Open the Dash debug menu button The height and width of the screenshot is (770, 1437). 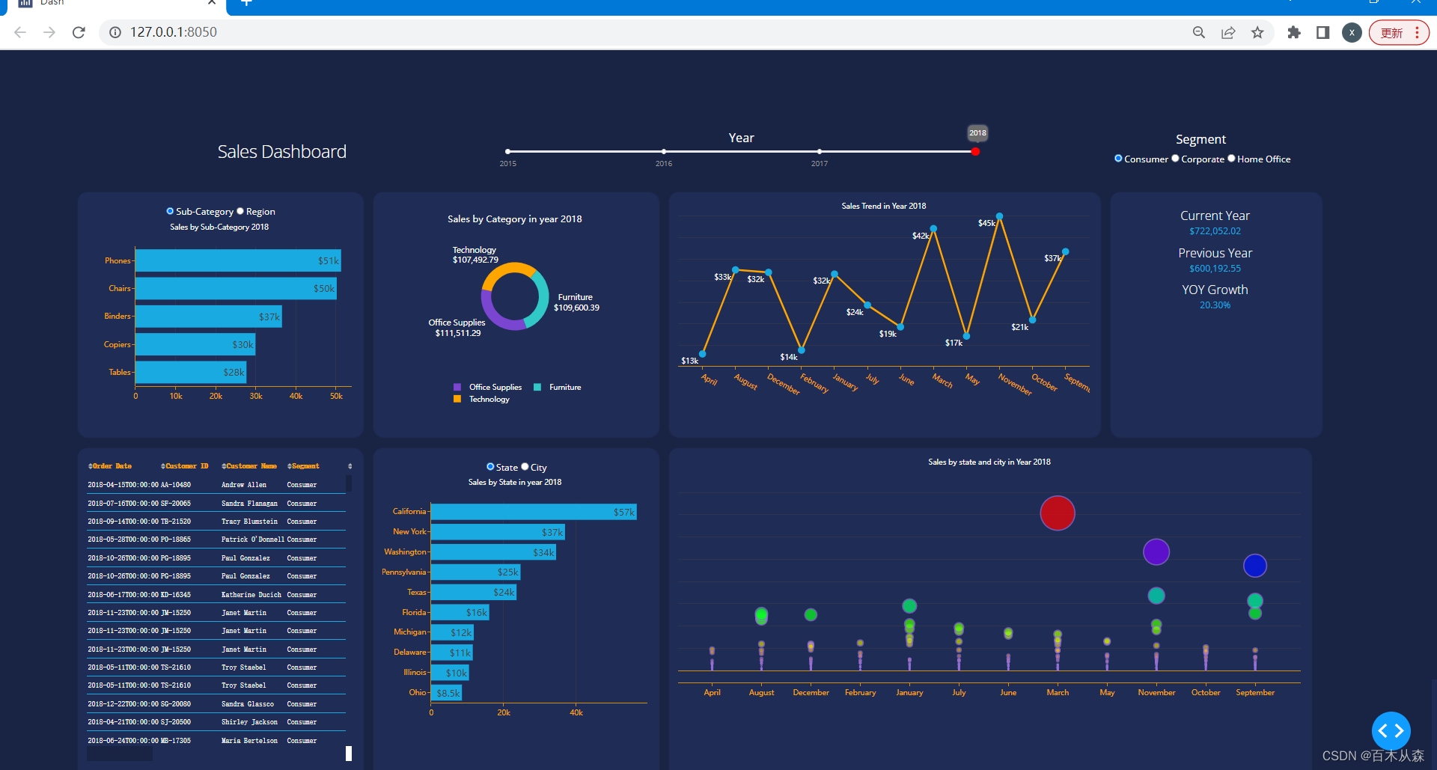point(1391,730)
